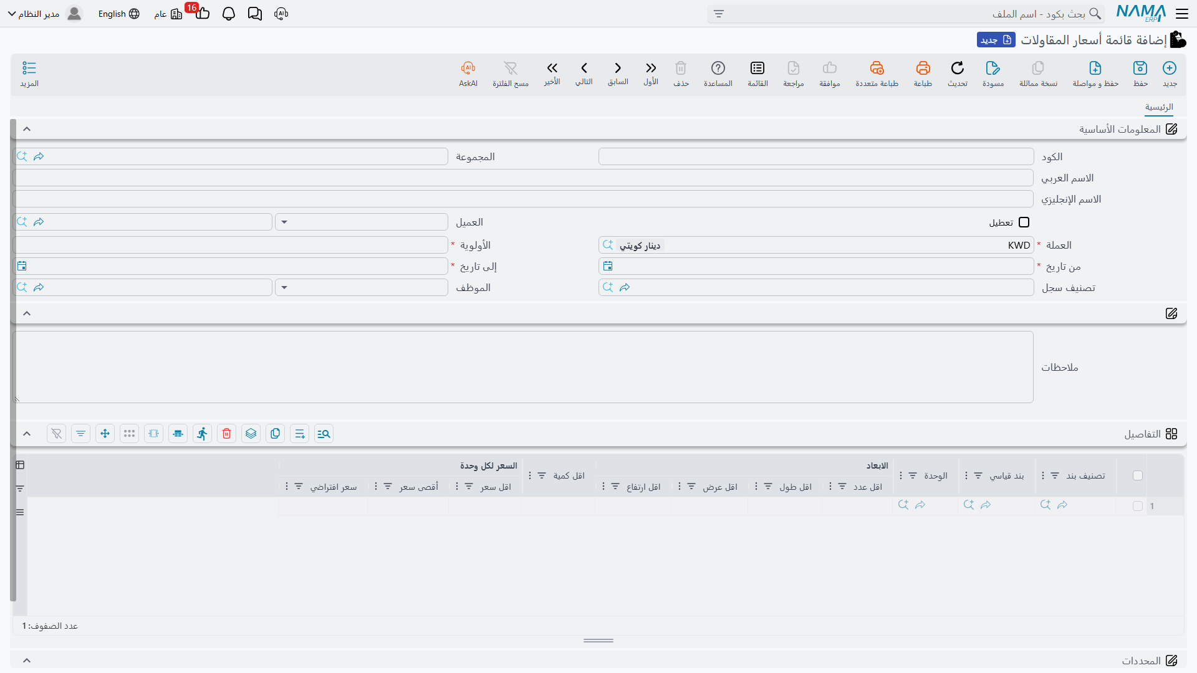Open column menu of Min Quantity (اقل كمية)
The width and height of the screenshot is (1197, 673).
click(530, 475)
